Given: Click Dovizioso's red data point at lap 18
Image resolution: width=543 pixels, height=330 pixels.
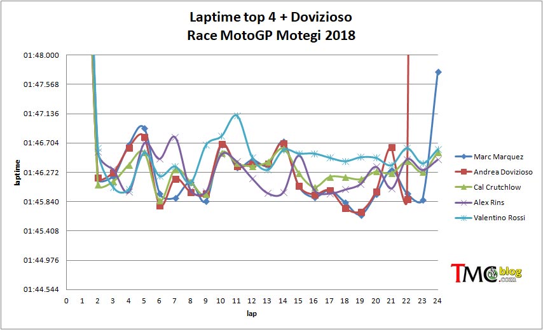Looking at the screenshot, I should (345, 208).
